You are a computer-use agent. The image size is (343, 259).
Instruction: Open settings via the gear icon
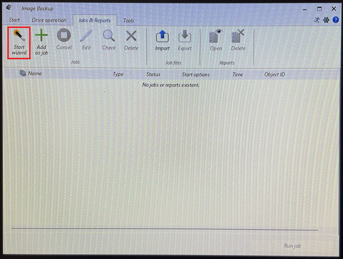(x=326, y=20)
